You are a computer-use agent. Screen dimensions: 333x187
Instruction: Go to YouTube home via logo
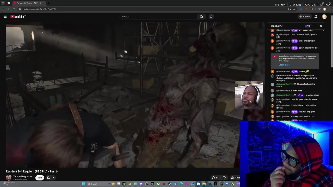pyautogui.click(x=17, y=17)
